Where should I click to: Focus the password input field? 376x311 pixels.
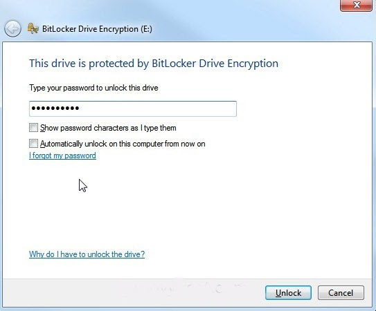(133, 109)
